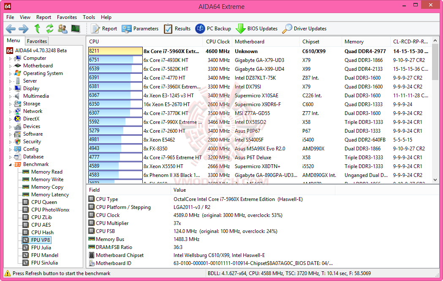Click the AIDA64 v4.70.3248 Beta root icon
Screen dimensions: 443x281
click(x=10, y=51)
